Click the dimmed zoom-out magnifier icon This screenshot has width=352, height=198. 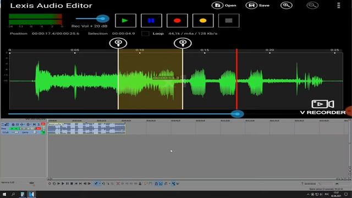pyautogui.click(x=312, y=5)
